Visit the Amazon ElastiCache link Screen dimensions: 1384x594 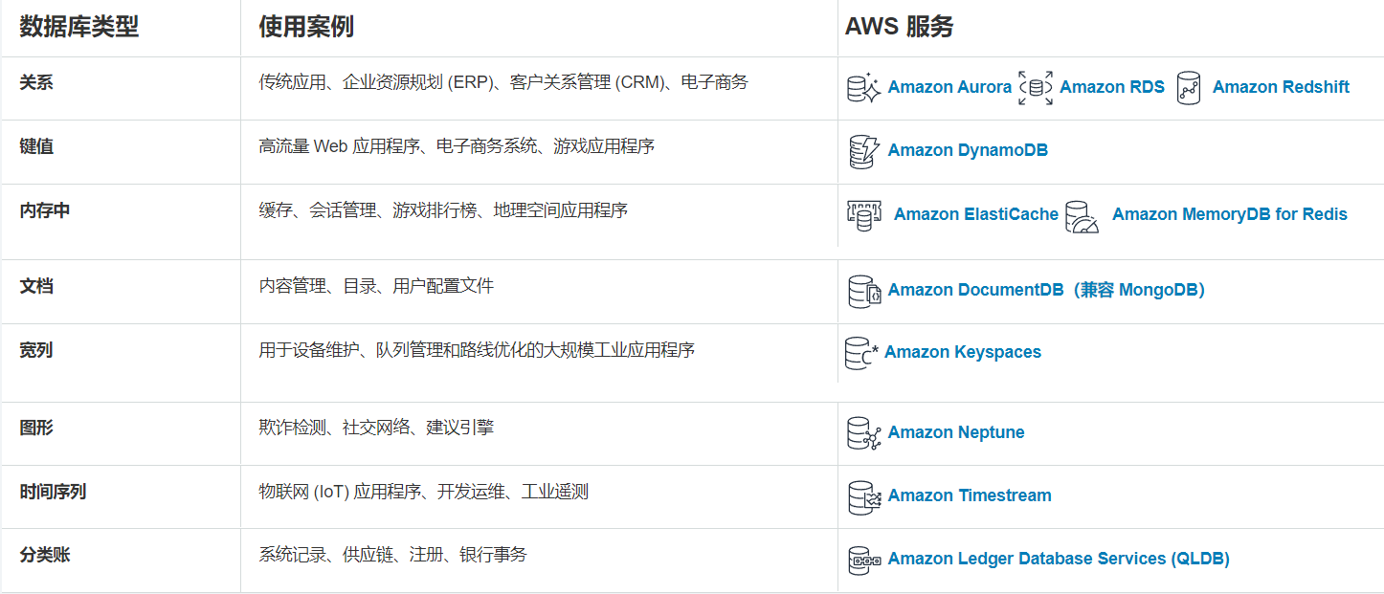click(976, 214)
